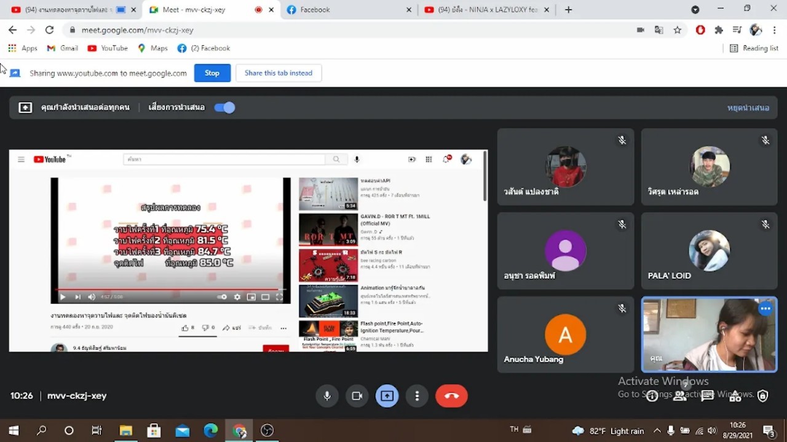
Task: Expand hidden system tray icons chevron
Action: coord(657,431)
